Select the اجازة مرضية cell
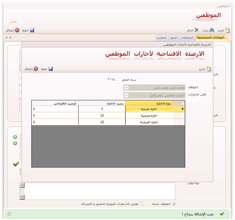This screenshot has height=220, width=235. point(149,115)
